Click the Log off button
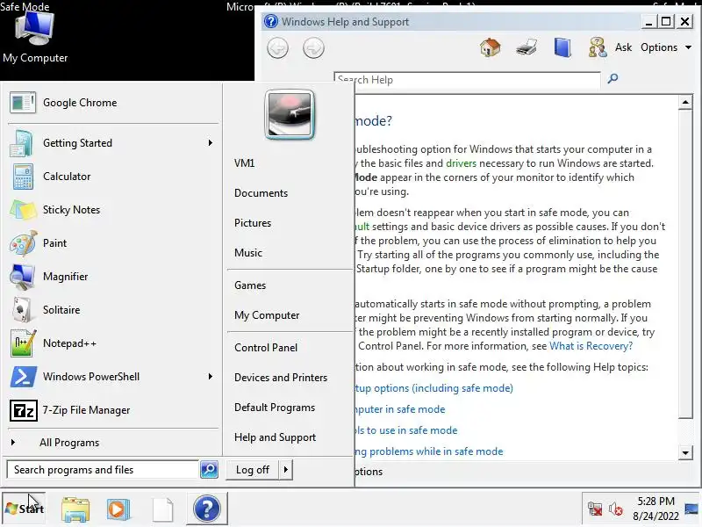The image size is (702, 527). point(253,470)
